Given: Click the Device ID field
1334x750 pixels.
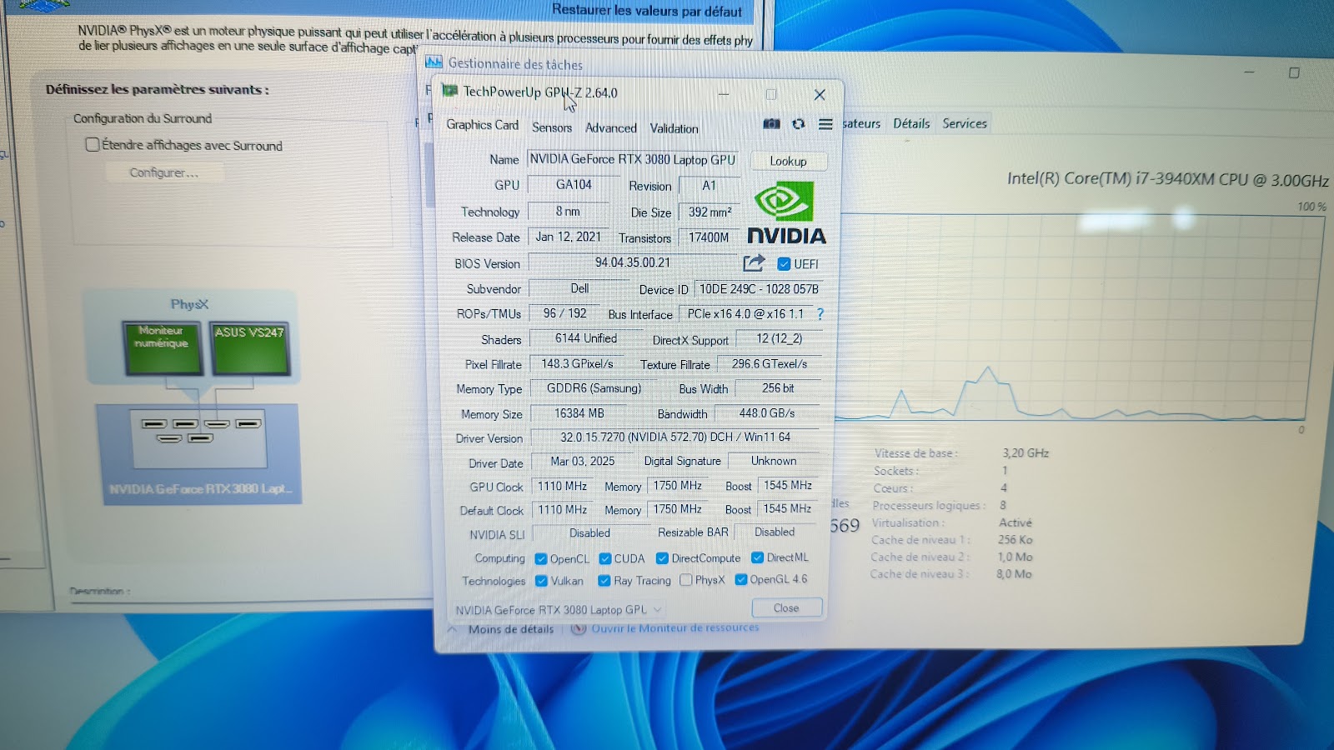Looking at the screenshot, I should [759, 289].
